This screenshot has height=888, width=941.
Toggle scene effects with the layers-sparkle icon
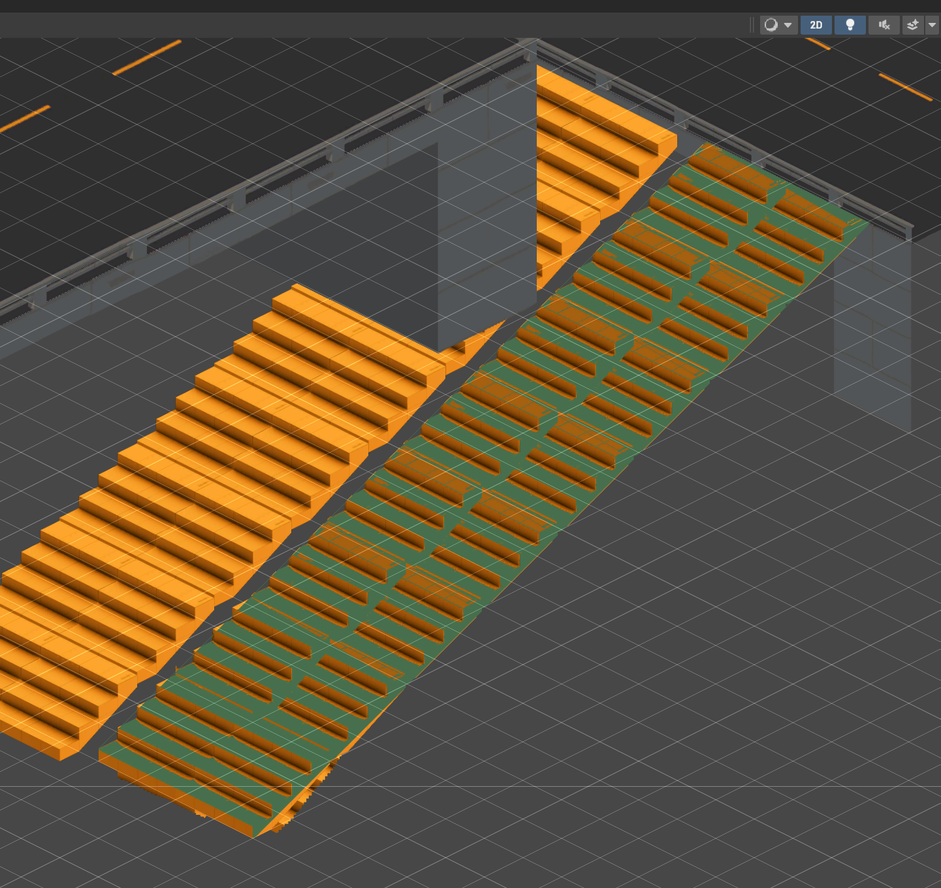(x=913, y=25)
